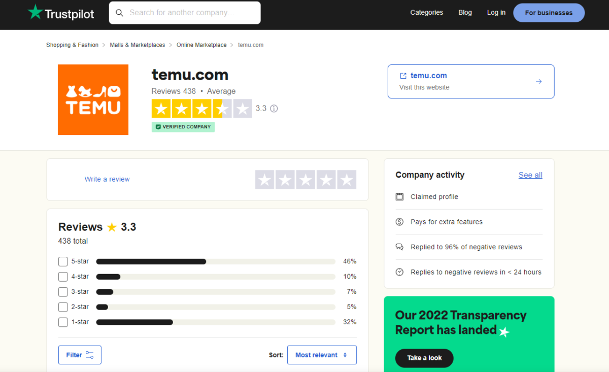Click the search magnifier icon
The image size is (609, 372).
[x=120, y=12]
